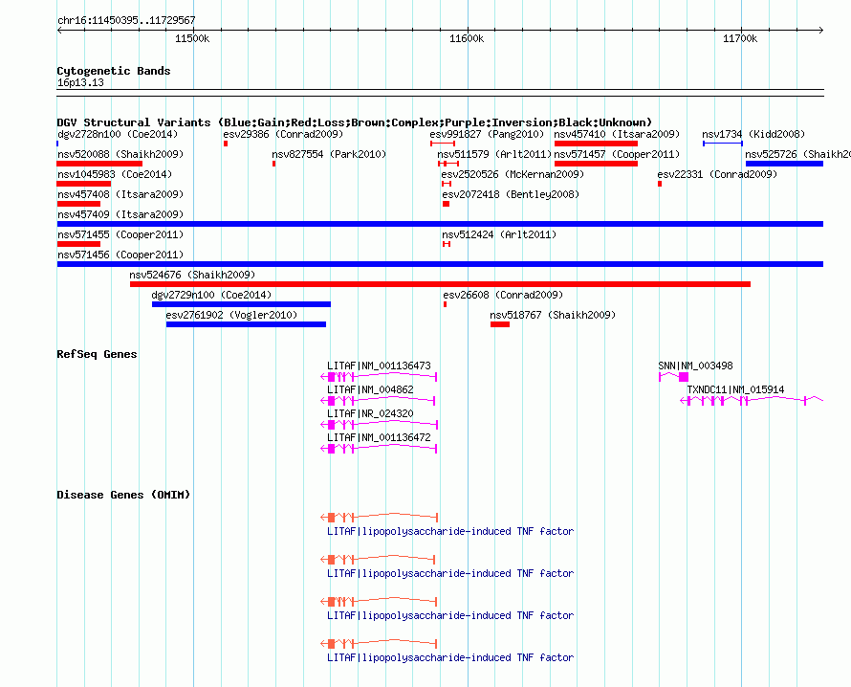Click the red bar for nsv520088
The width and height of the screenshot is (851, 687).
(99, 164)
